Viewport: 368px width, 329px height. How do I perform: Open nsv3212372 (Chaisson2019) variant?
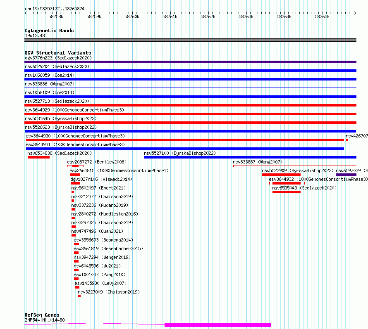pos(102,196)
